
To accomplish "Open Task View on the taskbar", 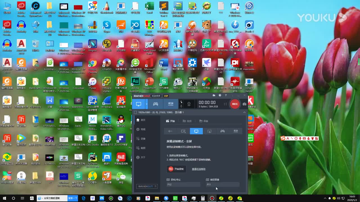I will coord(22,198).
